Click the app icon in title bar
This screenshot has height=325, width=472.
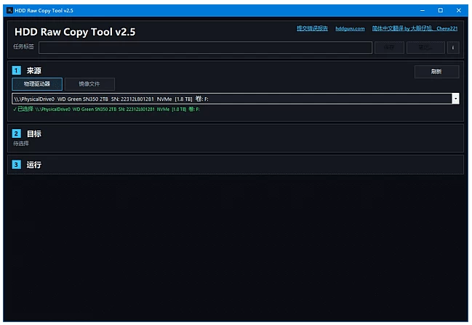coord(9,10)
